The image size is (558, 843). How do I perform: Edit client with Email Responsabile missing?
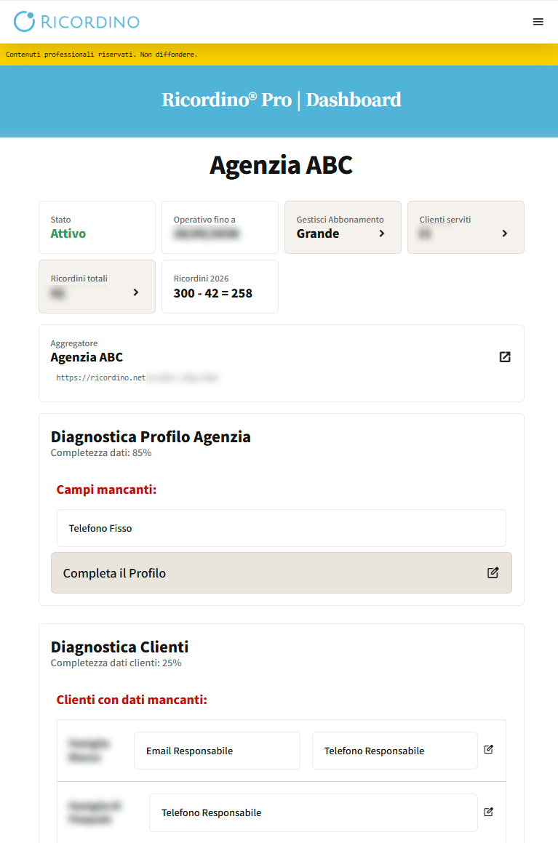489,749
